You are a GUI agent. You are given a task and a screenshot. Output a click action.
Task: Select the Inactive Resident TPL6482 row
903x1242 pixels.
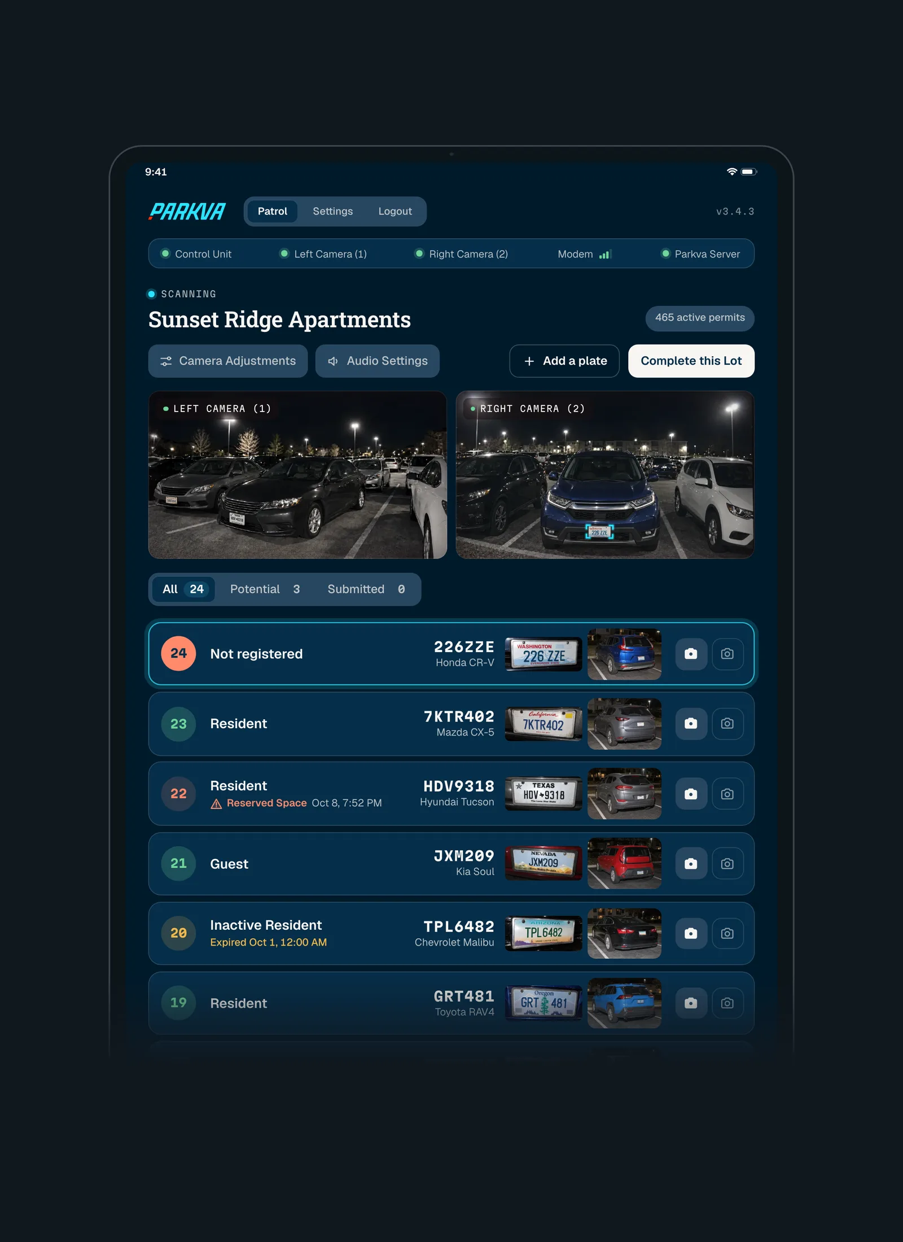tap(451, 933)
